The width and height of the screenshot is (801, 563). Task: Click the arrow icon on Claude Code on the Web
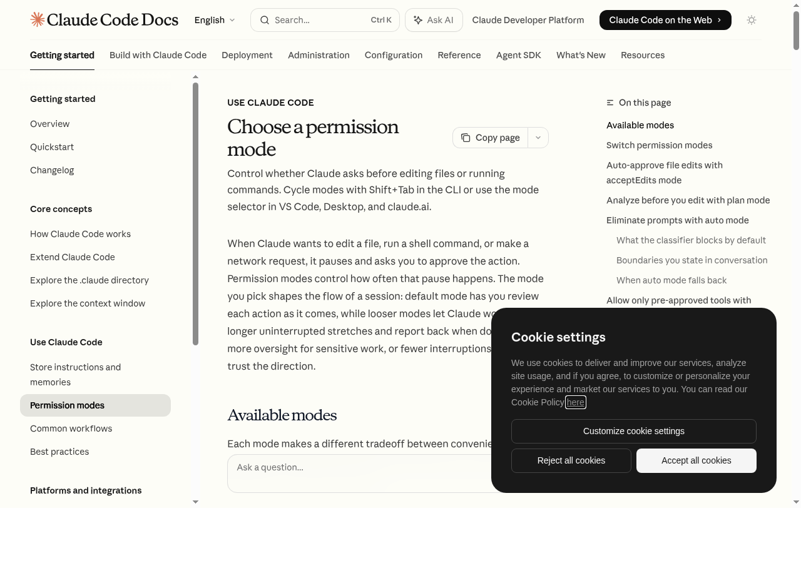tap(718, 20)
